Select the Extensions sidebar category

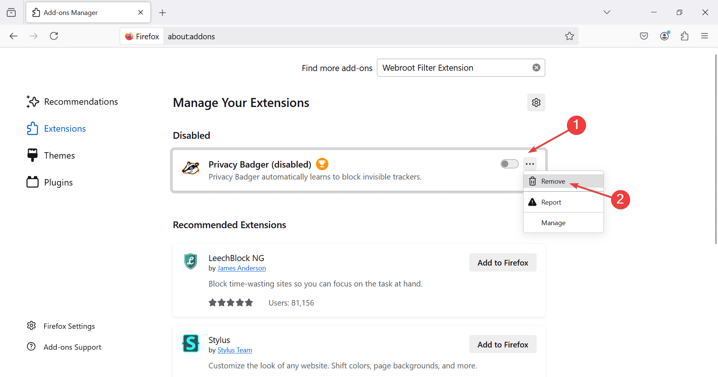[x=56, y=129]
